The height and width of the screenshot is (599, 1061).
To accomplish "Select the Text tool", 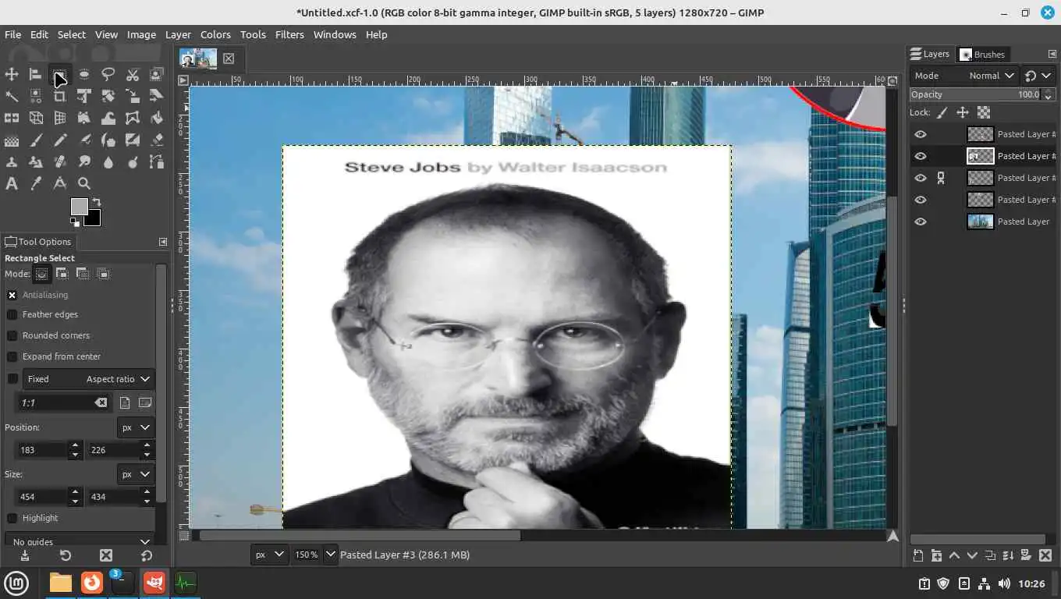I will click(12, 184).
